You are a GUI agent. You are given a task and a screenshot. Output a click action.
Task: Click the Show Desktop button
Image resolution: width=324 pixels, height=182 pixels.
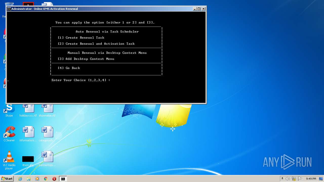pyautogui.click(x=321, y=179)
